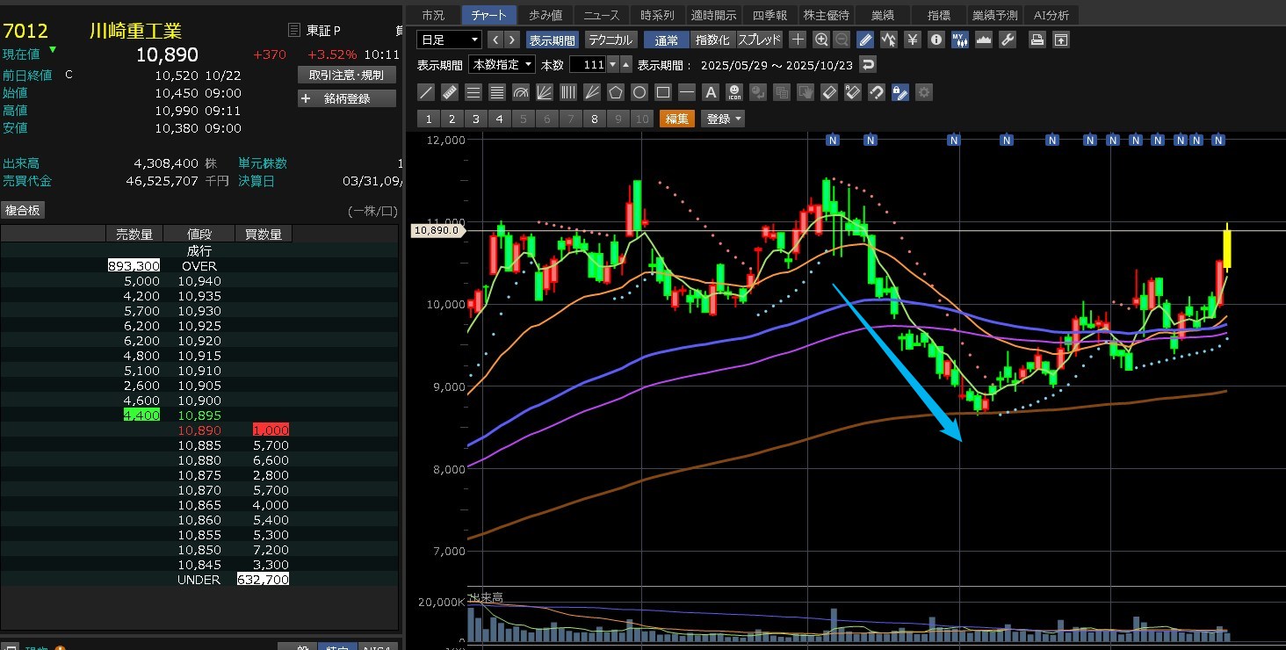This screenshot has width=1286, height=650.
Task: Open chart settings with wrench icon
Action: tap(1008, 40)
